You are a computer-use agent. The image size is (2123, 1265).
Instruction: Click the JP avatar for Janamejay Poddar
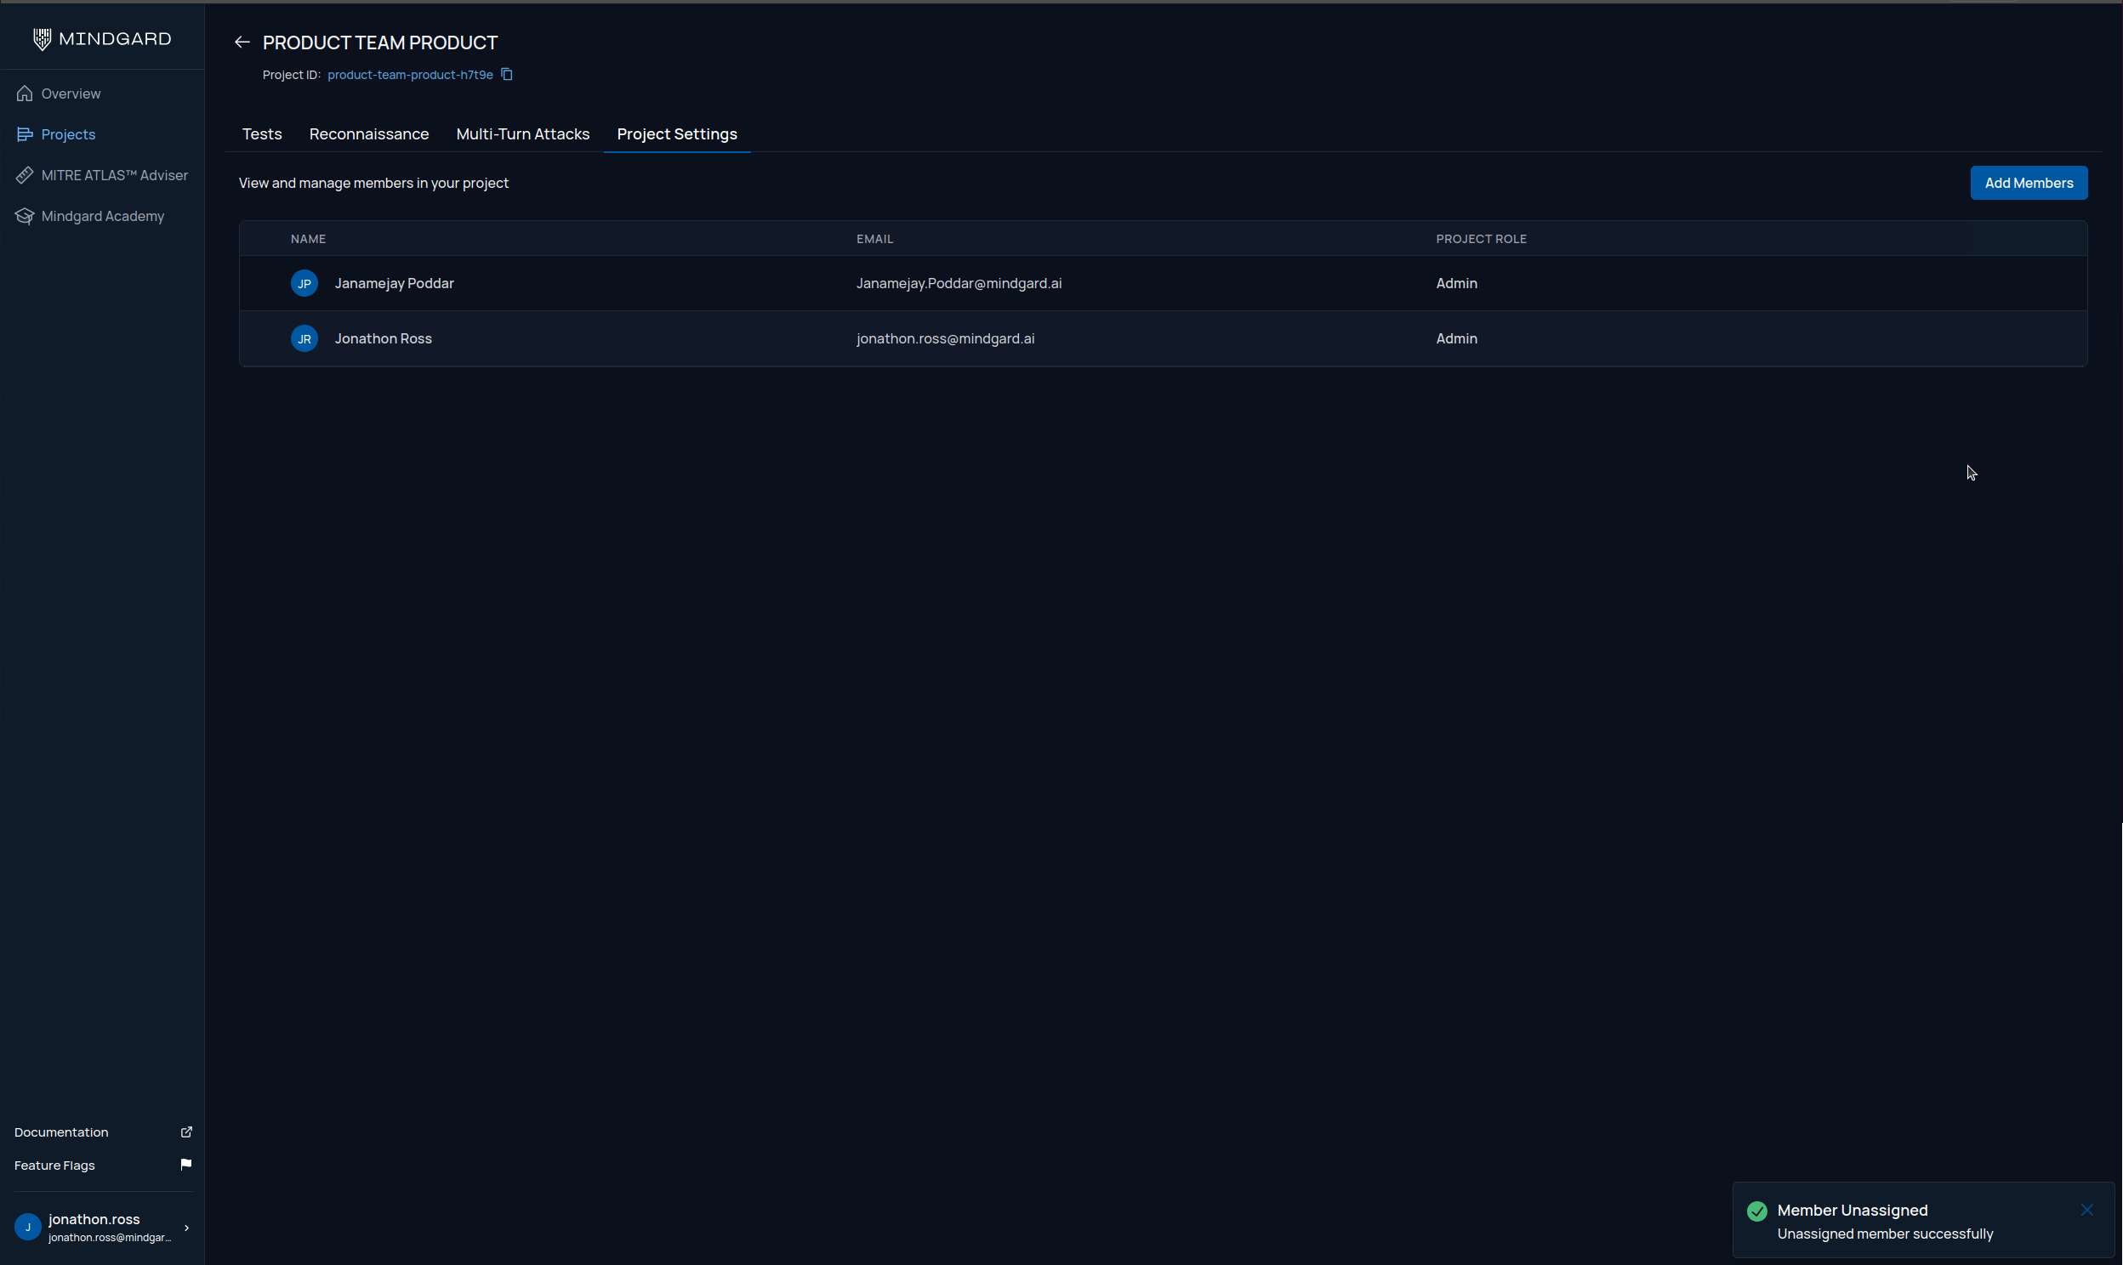point(305,284)
